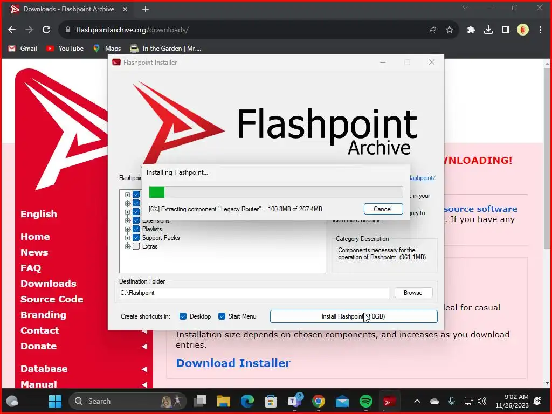The width and height of the screenshot is (552, 414).
Task: Open the OneDrive cloud tray icon
Action: click(x=434, y=401)
